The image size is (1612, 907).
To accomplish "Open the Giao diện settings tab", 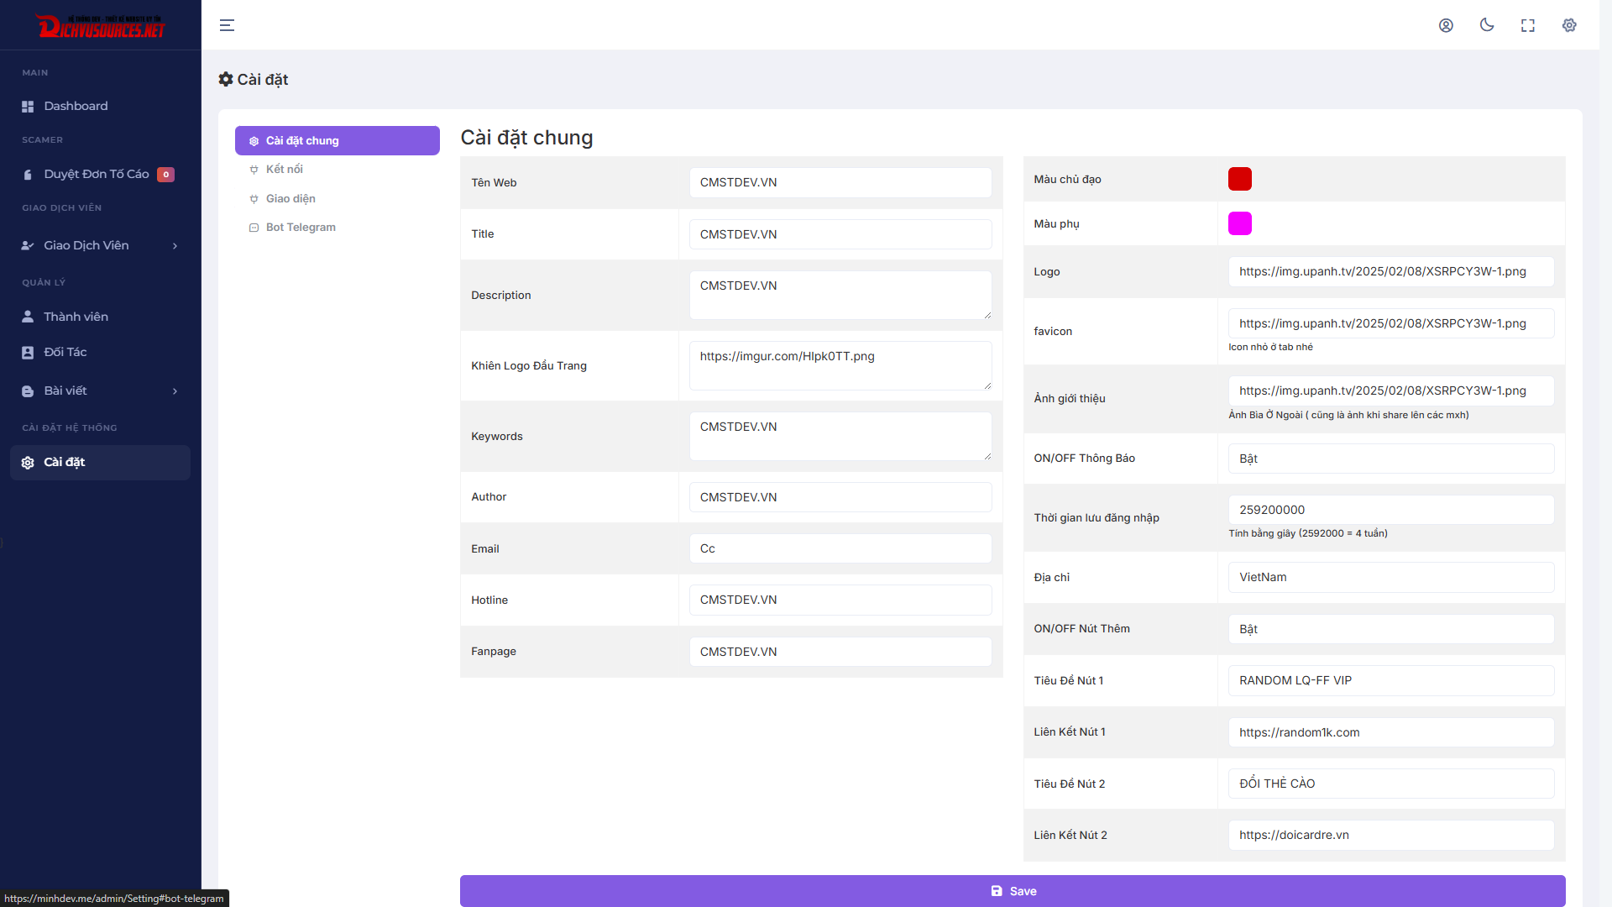I will coord(290,199).
